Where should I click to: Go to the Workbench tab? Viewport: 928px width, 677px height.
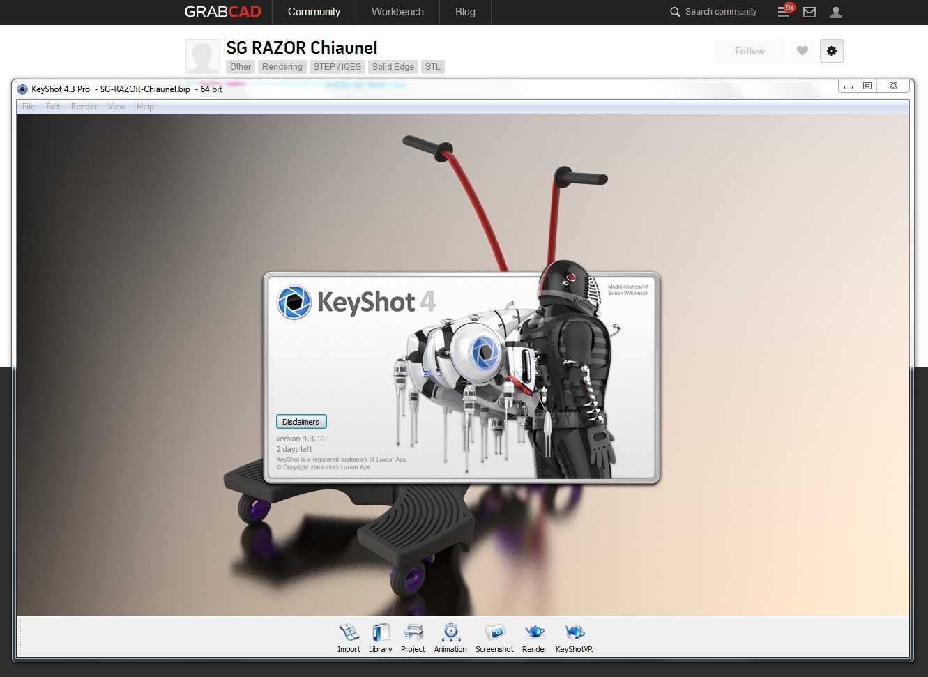[397, 12]
